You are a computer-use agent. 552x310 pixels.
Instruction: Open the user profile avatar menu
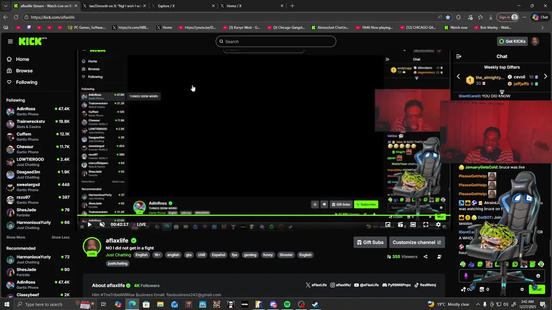(x=535, y=41)
